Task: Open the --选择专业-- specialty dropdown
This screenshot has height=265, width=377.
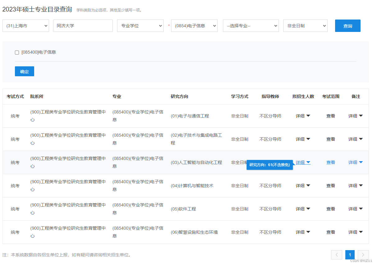Action: coord(250,26)
